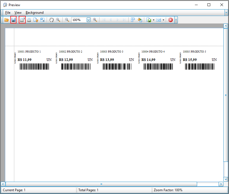Image resolution: width=229 pixels, height=194 pixels.
Task: Click the '10001 PRODUTO 1' label text
Action: 29,51
